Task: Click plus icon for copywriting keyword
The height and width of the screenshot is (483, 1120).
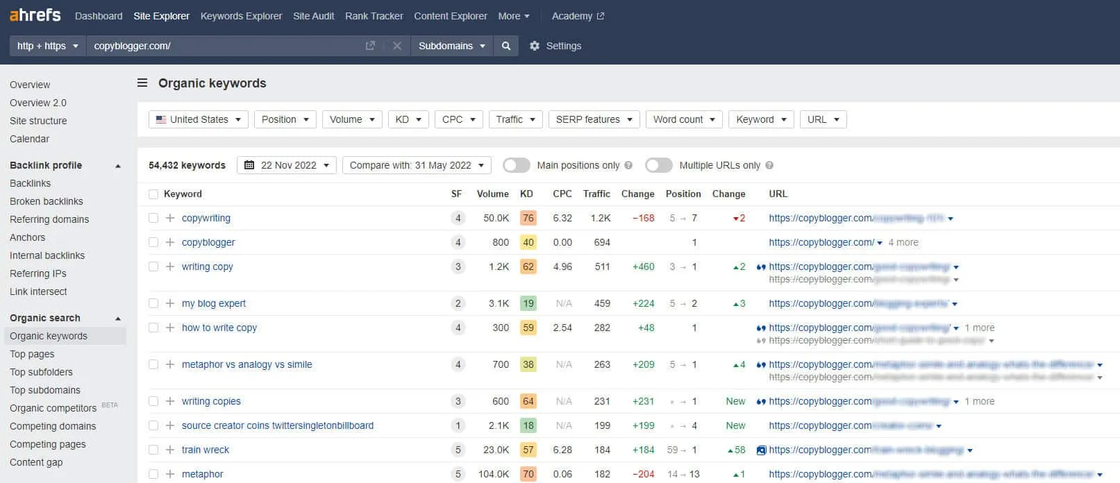Action: [170, 218]
